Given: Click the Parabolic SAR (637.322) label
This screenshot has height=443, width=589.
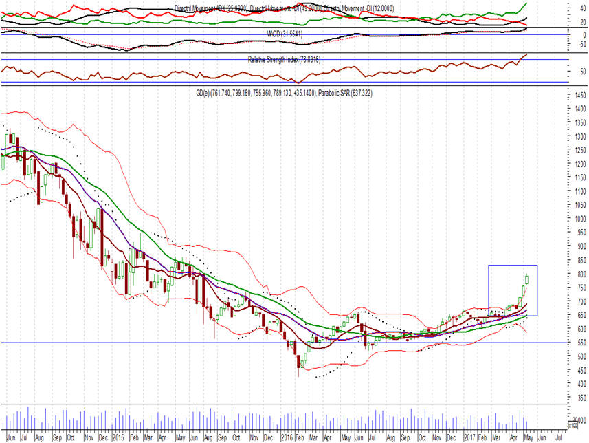Looking at the screenshot, I should [x=343, y=93].
